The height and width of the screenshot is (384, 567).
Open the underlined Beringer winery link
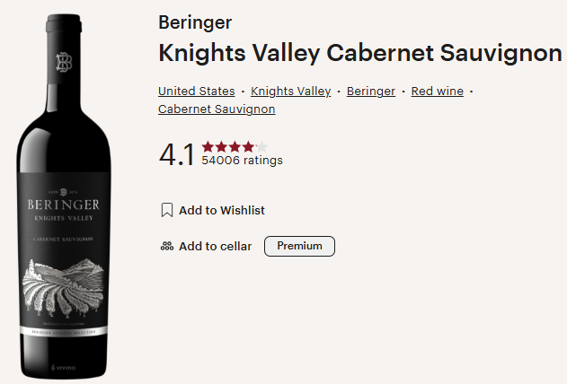click(370, 92)
